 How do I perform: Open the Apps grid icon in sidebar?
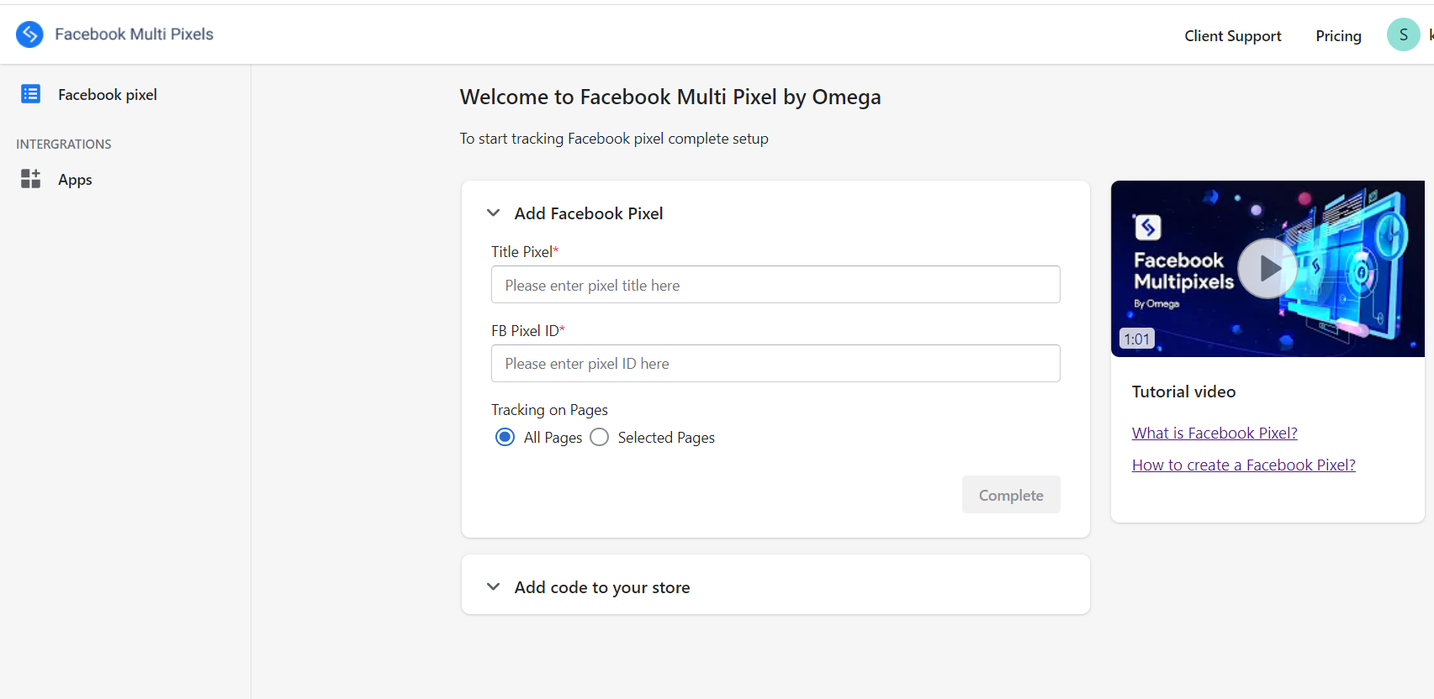point(31,179)
